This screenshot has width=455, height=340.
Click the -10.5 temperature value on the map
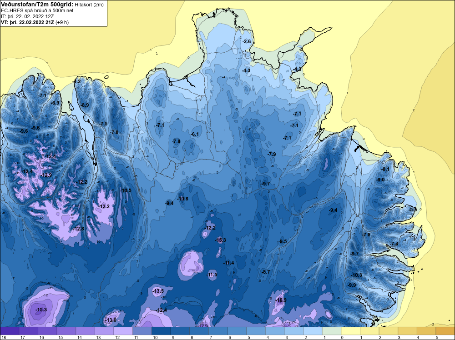(x=126, y=190)
